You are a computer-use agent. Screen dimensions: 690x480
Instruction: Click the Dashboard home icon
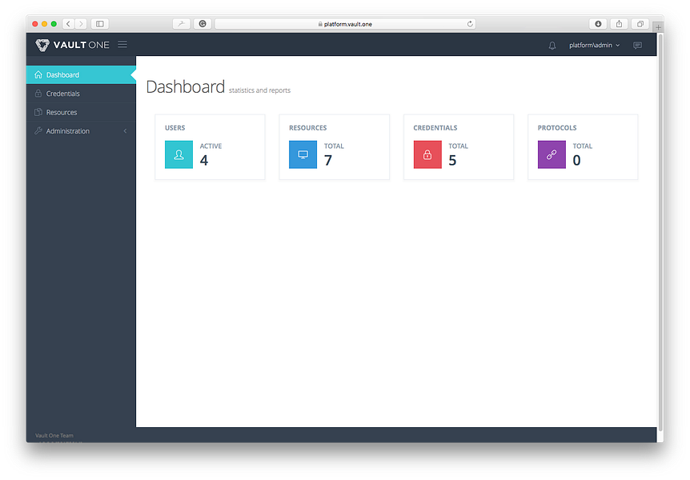point(38,74)
